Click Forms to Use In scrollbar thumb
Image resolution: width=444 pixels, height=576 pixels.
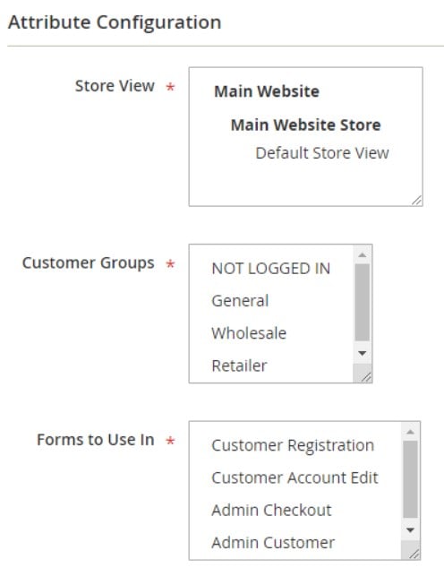pyautogui.click(x=410, y=479)
